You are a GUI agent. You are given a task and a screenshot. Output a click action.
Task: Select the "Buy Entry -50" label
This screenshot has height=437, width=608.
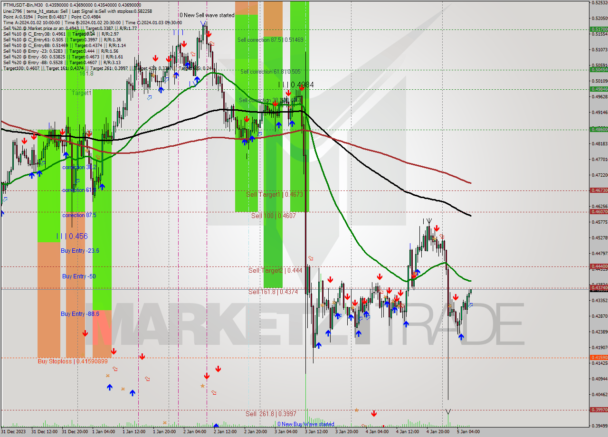tap(79, 276)
